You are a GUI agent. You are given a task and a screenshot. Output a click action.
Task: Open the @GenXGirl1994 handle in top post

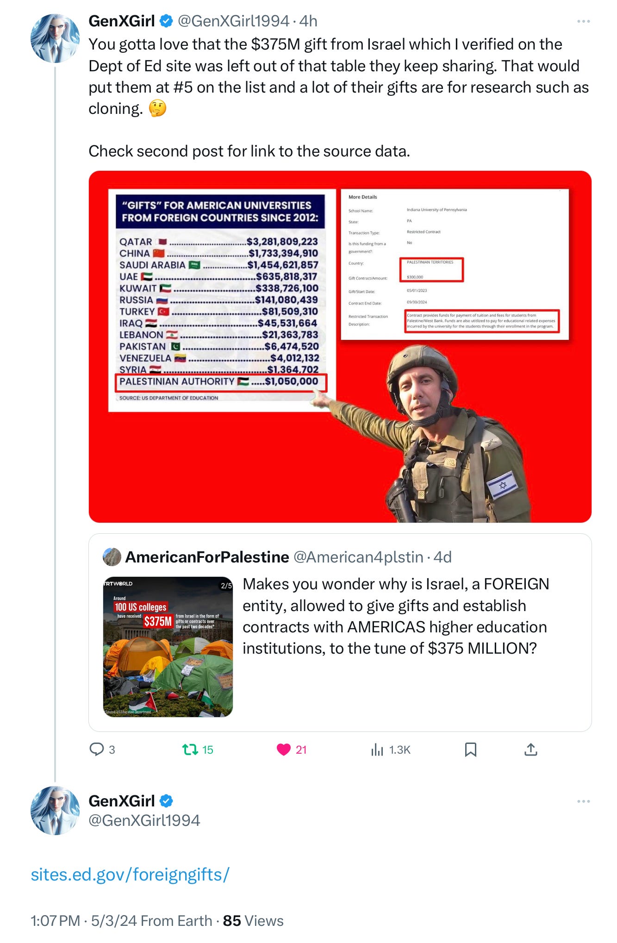tap(234, 21)
